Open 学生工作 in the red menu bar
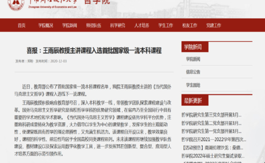This screenshot has width=265, height=163. coord(166,25)
